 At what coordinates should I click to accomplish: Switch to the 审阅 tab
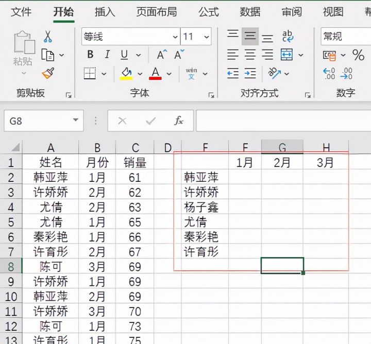coord(292,12)
